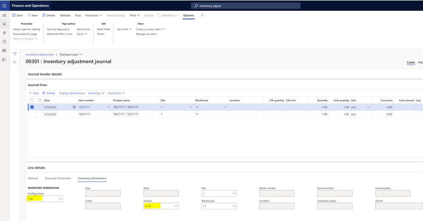Click Revert

point(101,34)
